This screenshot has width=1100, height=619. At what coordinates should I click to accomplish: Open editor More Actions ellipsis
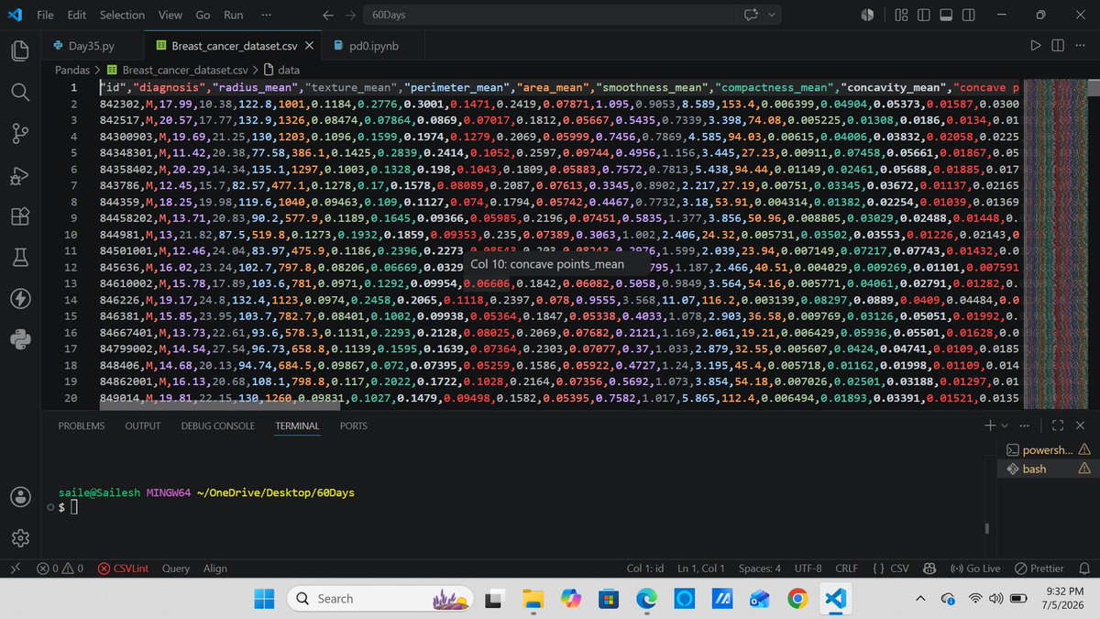click(x=1079, y=45)
